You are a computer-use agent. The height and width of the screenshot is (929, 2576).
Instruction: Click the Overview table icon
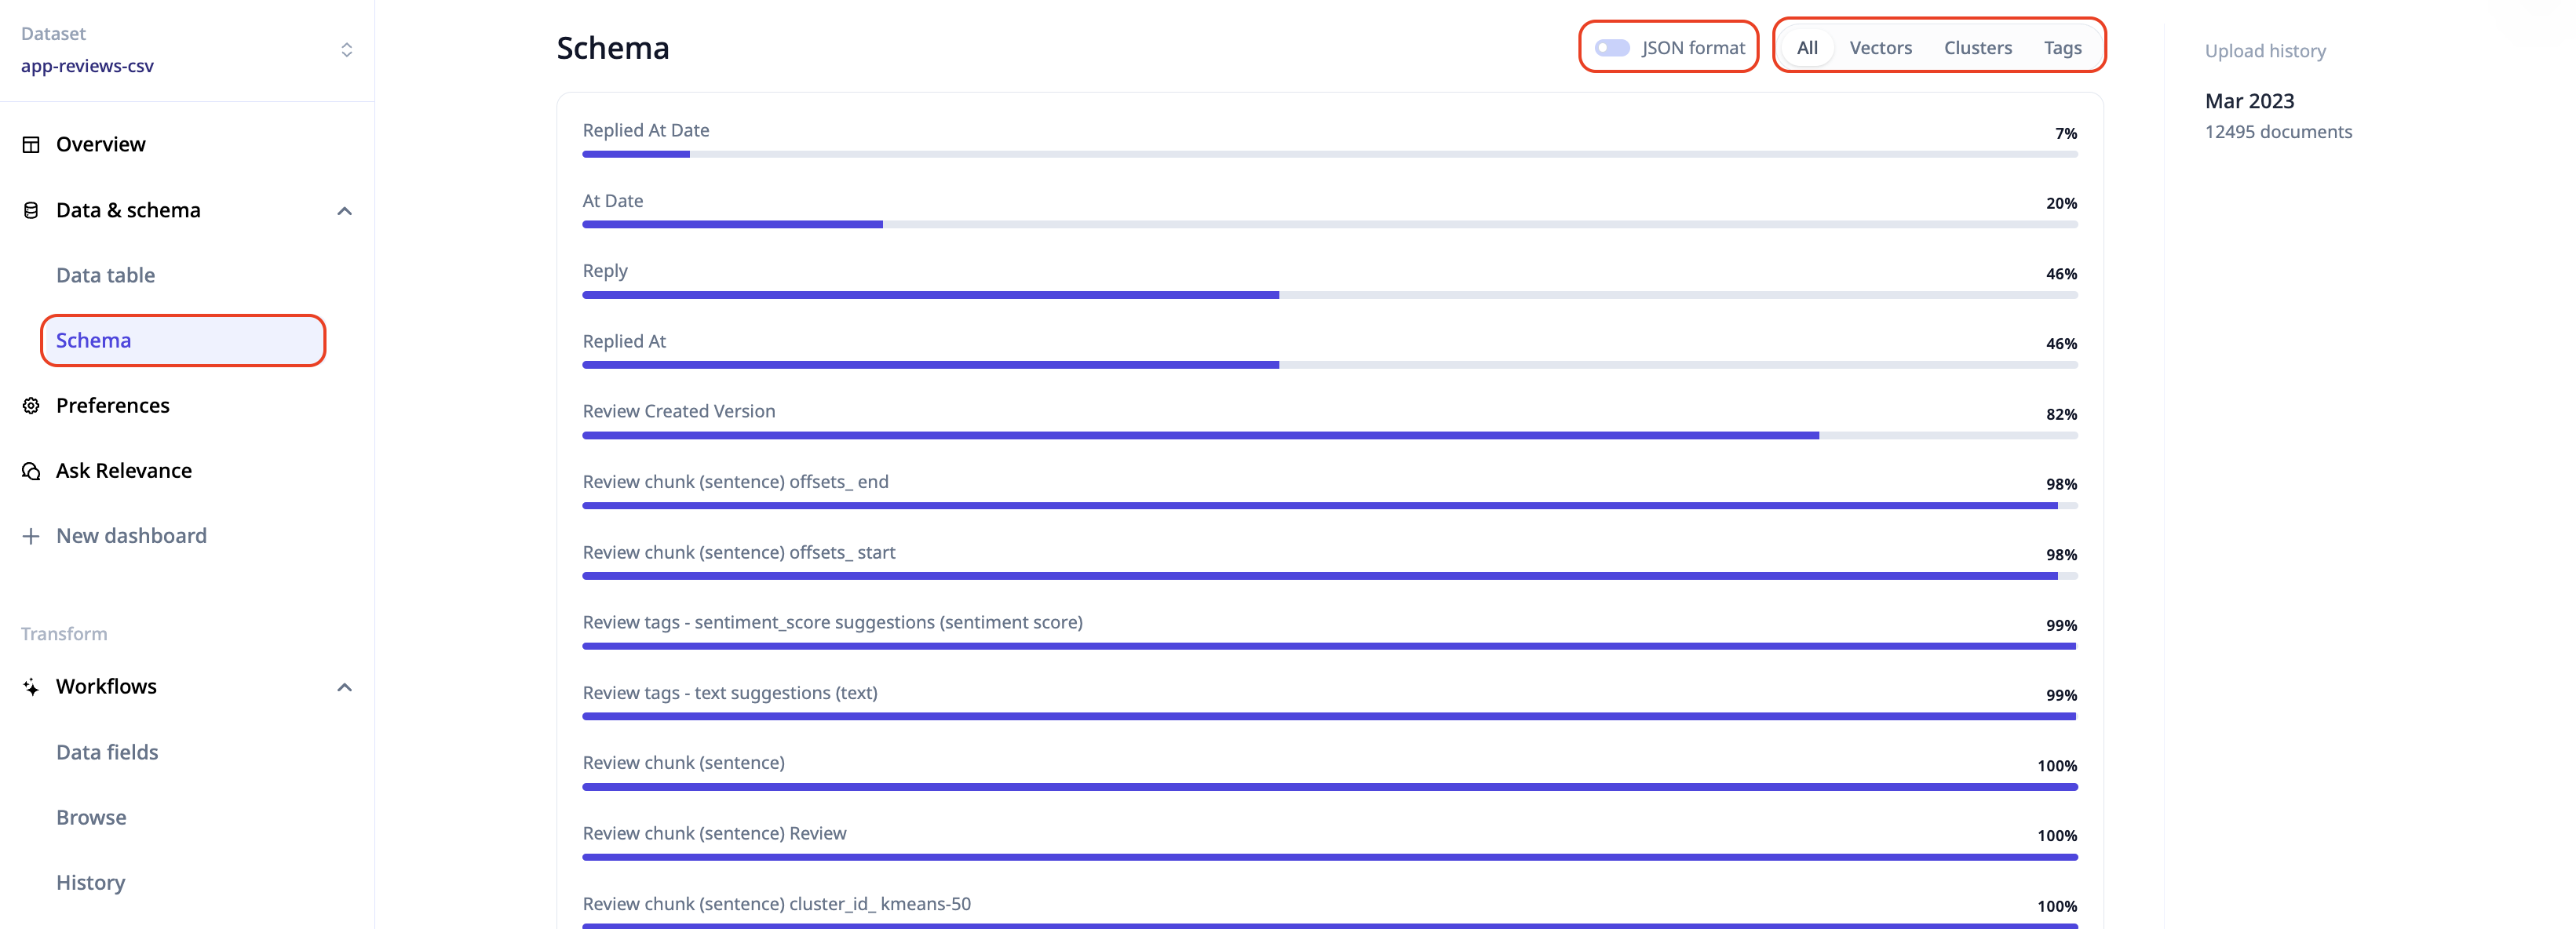click(31, 144)
